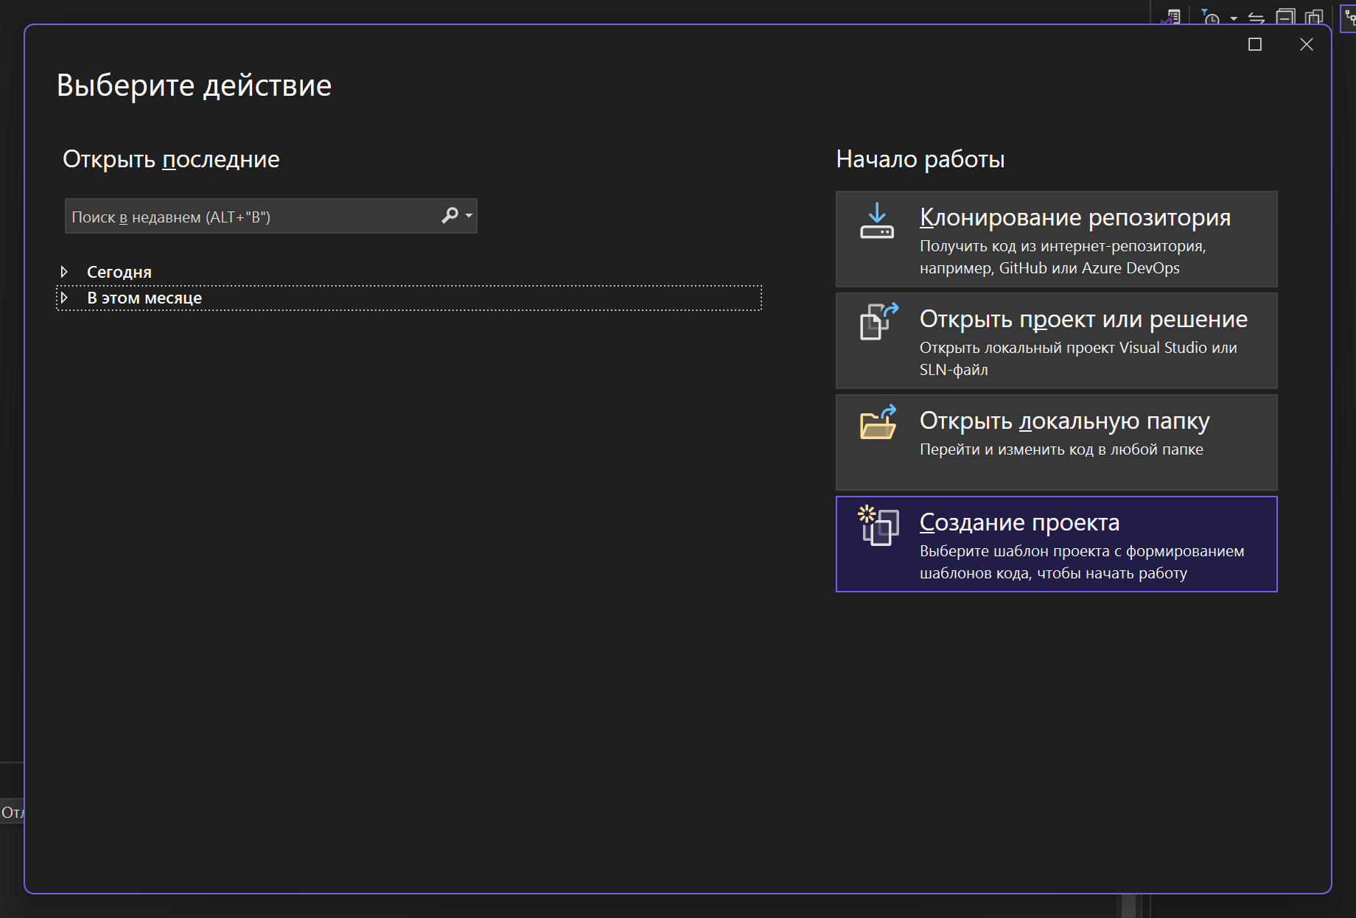The image size is (1356, 918).
Task: Toggle the pending changes filter in background toolbar
Action: point(1210,16)
